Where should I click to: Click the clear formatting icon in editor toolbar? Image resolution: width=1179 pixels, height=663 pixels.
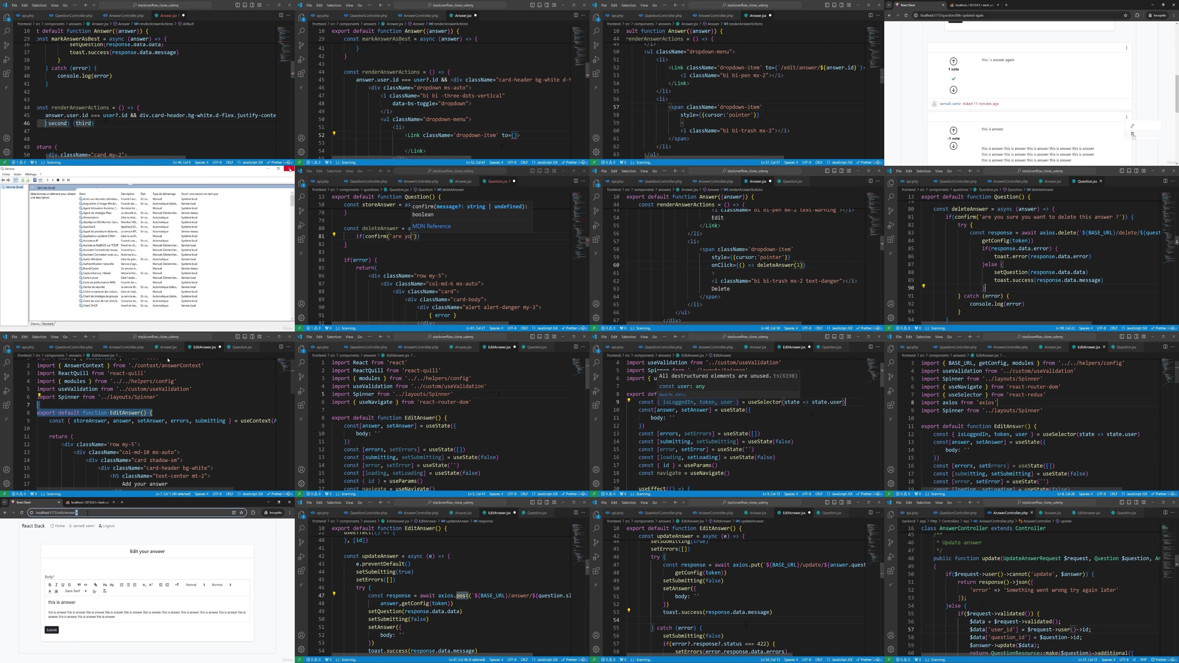[x=105, y=591]
